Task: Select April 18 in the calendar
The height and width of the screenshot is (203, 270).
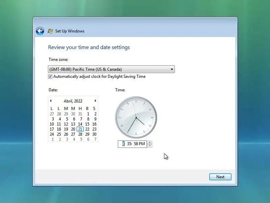Action: tap(59, 129)
